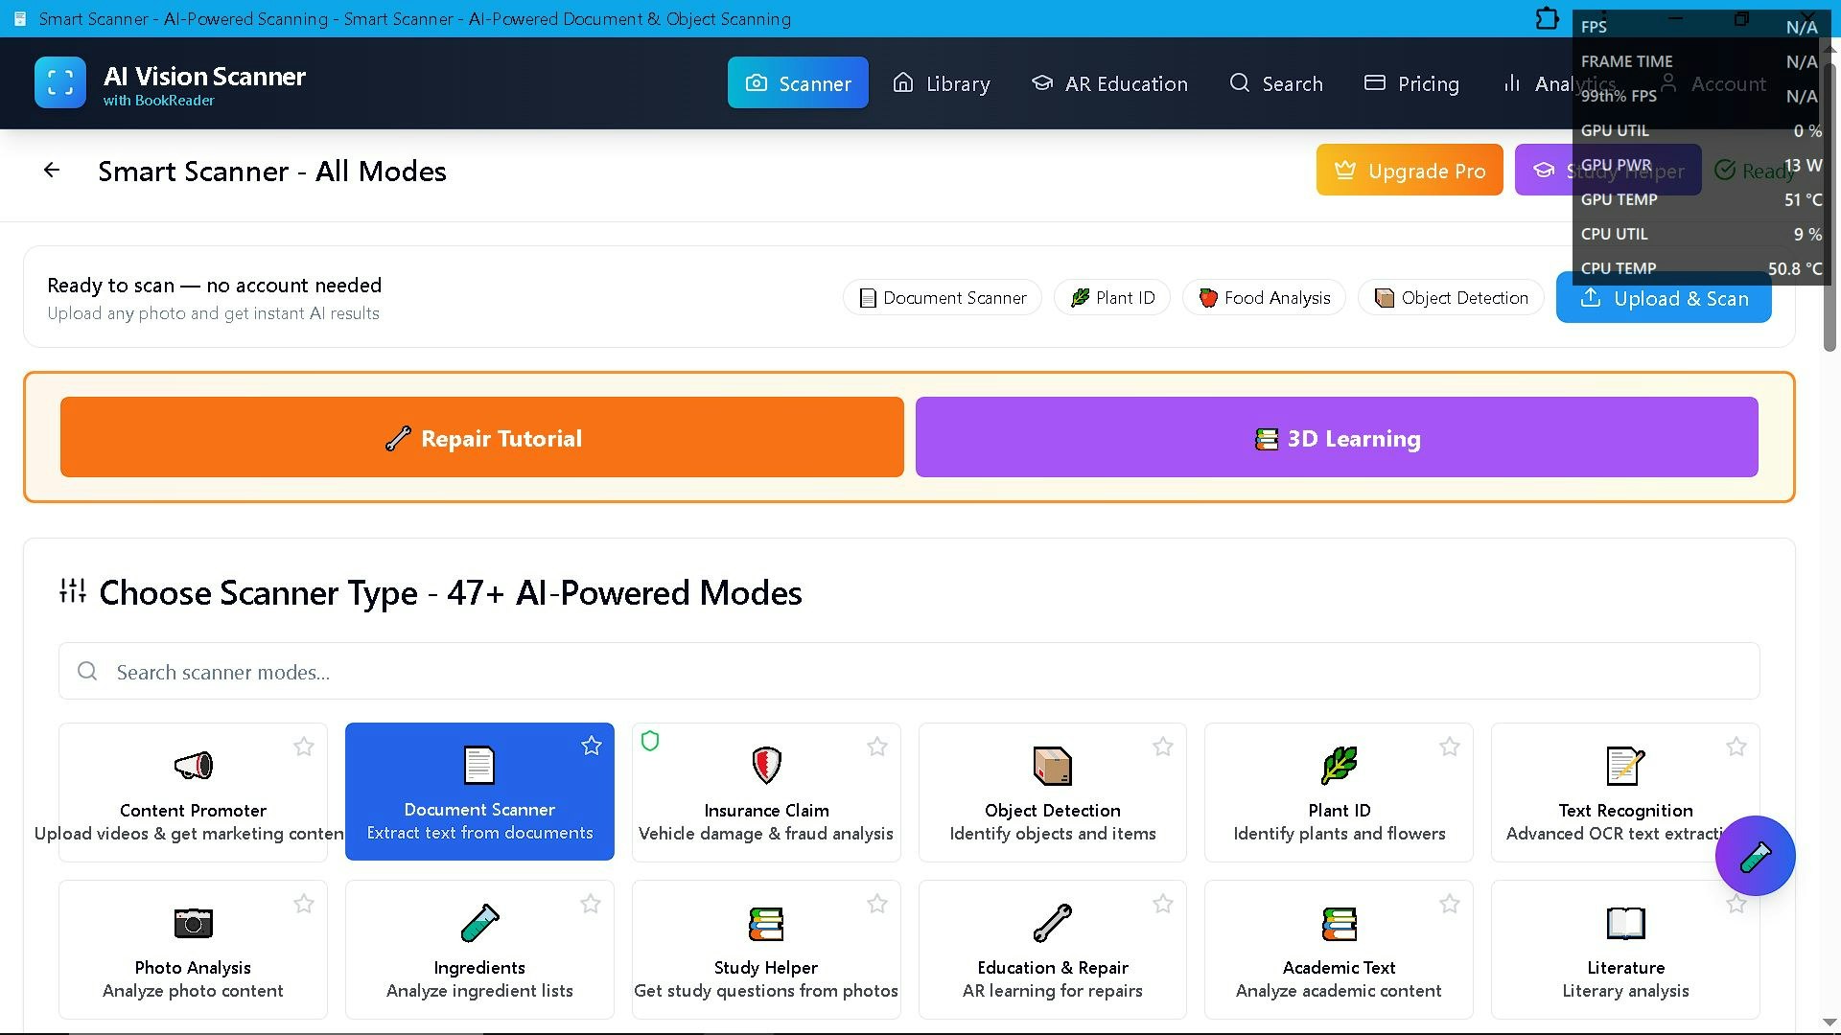1841x1035 pixels.
Task: Click the Plant ID leaf icon chip
Action: 1081,297
